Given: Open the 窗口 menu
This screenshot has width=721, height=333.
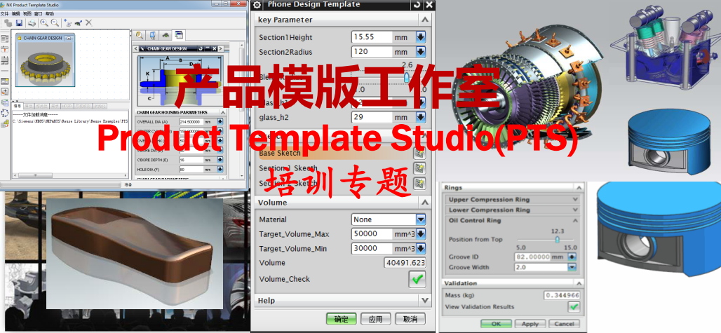Looking at the screenshot, I should 38,14.
